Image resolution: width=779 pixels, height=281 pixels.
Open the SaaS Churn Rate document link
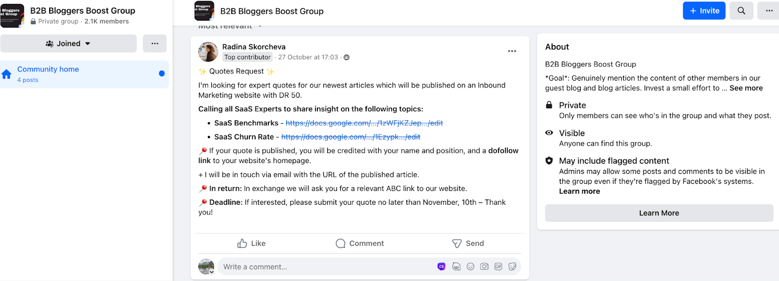click(x=351, y=137)
